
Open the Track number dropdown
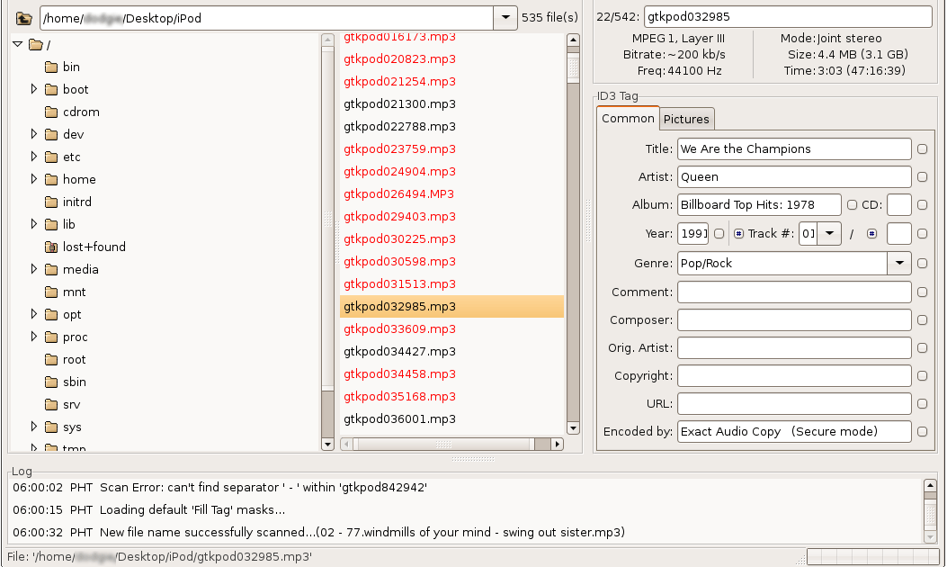tap(828, 233)
